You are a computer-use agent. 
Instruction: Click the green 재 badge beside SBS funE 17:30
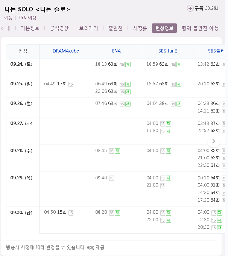[169, 131]
